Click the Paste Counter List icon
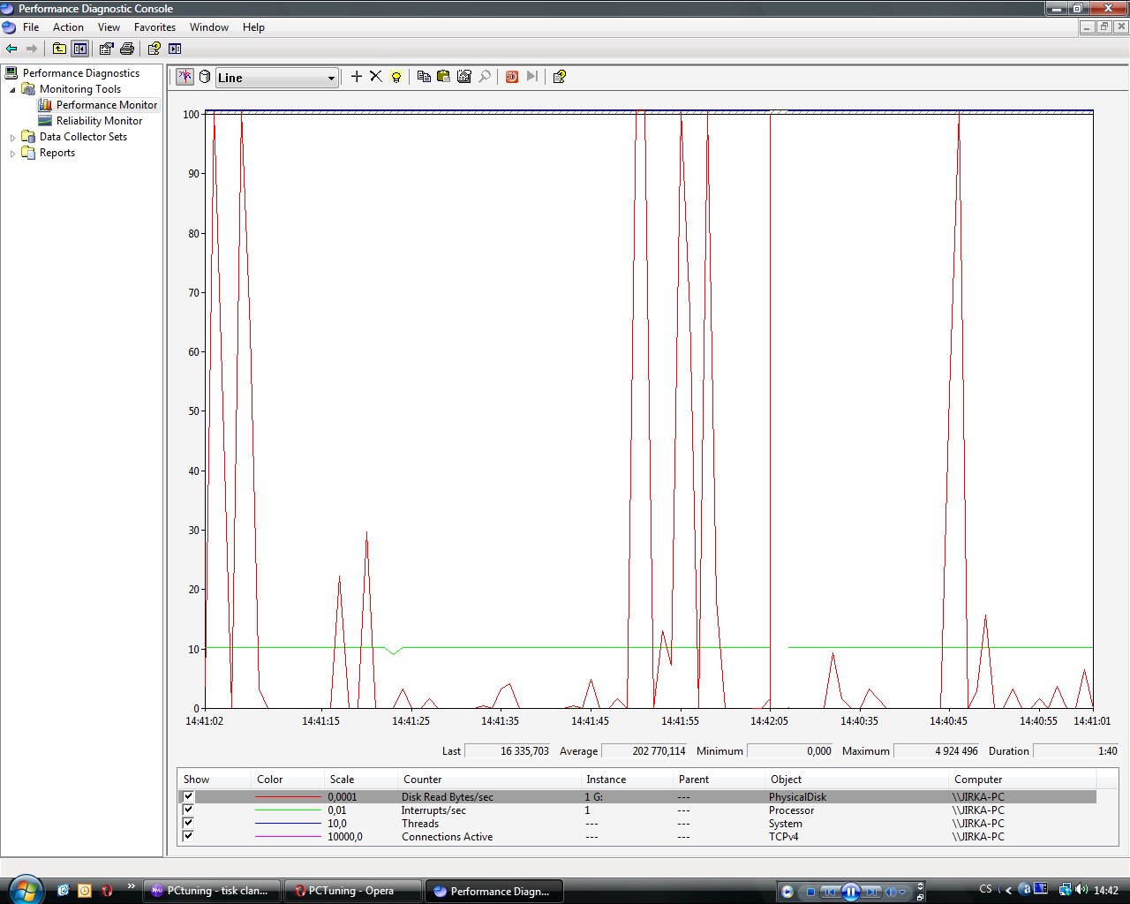1130x904 pixels. click(443, 77)
